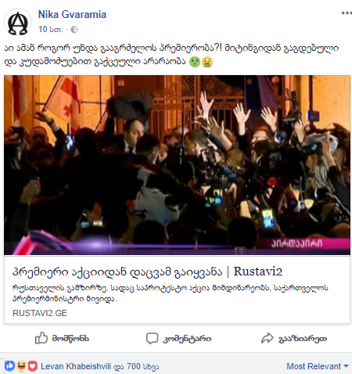The width and height of the screenshot is (352, 374).
Task: Click the გააზიარეთ share button label
Action: tap(303, 339)
